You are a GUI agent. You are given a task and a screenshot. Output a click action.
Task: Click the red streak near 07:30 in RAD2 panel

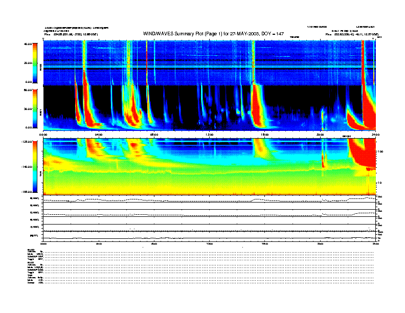coord(147,62)
